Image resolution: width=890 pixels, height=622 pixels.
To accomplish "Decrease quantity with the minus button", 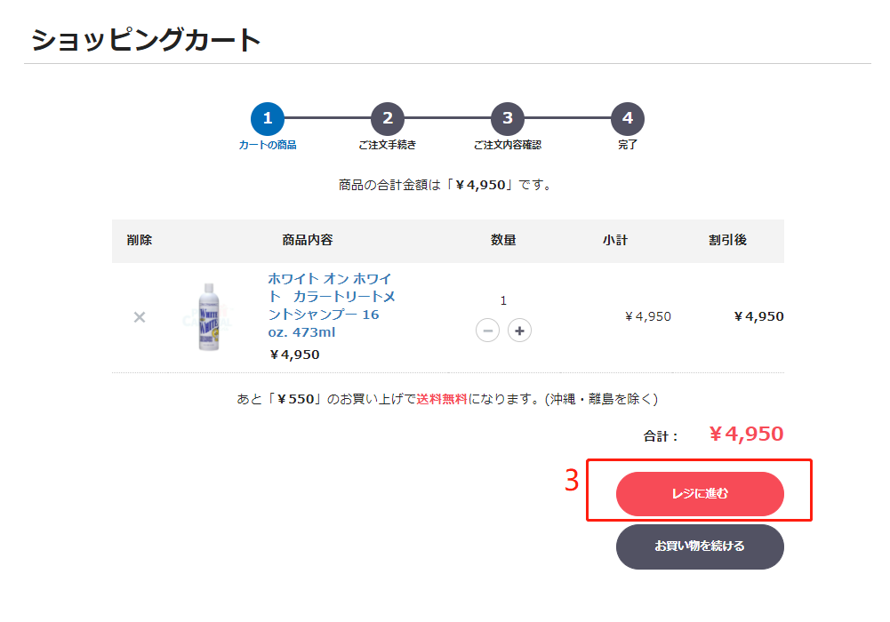I will (x=487, y=331).
